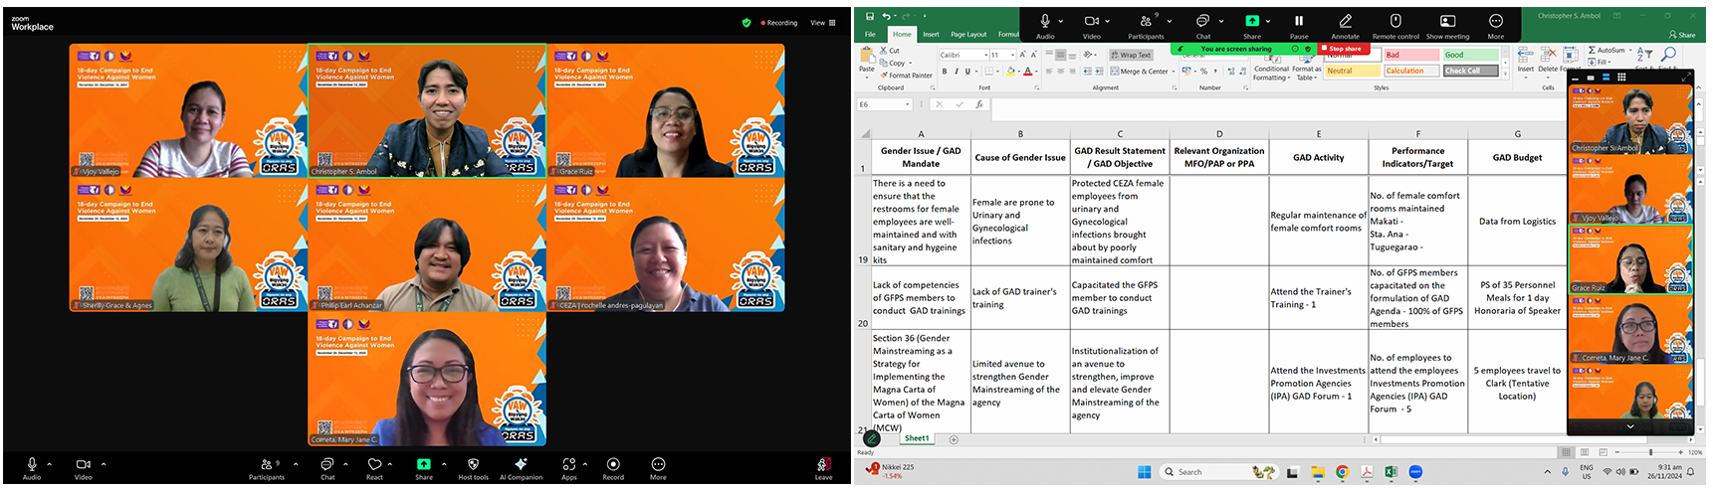Viewport: 1713px width, 491px height.
Task: Expand video options arrow in meeting window
Action: (x=104, y=464)
